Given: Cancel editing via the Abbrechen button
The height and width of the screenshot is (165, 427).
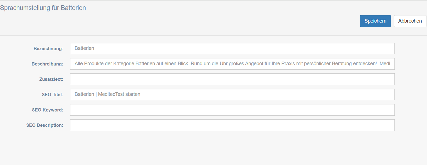Looking at the screenshot, I should 410,21.
